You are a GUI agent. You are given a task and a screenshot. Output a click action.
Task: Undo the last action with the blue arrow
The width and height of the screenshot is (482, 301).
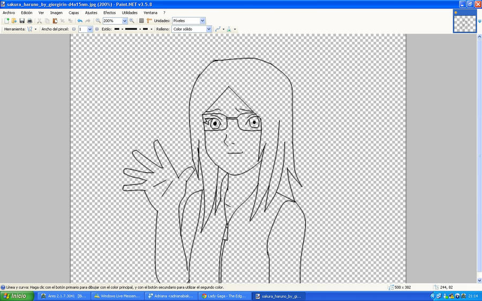pos(80,21)
